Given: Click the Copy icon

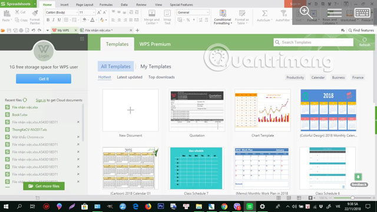Looking at the screenshot, I should coord(17,20).
